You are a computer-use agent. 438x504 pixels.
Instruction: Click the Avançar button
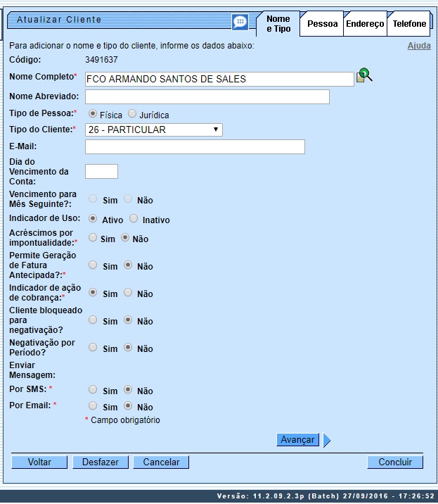(x=297, y=440)
